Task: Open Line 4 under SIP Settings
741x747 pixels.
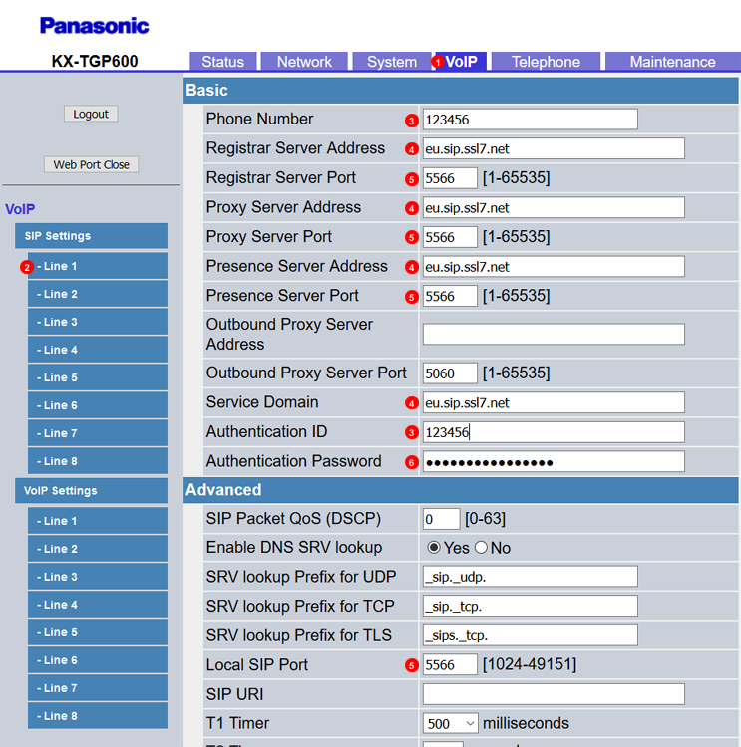Action: pos(98,350)
